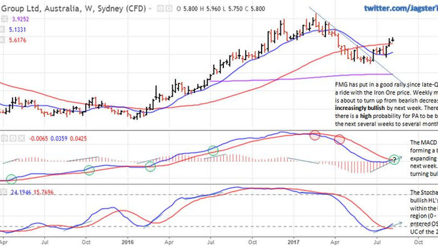Open MACD indicator settings gear icon
The image size is (438, 246).
pos(13,138)
